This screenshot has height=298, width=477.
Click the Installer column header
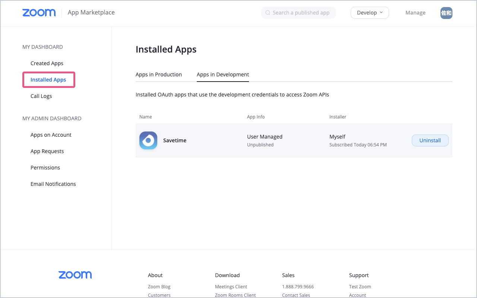click(338, 117)
